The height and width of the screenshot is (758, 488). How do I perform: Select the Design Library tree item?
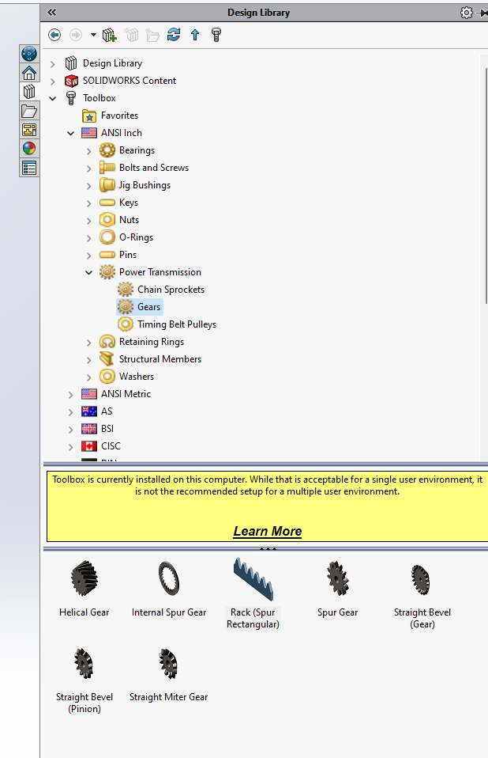coord(112,63)
